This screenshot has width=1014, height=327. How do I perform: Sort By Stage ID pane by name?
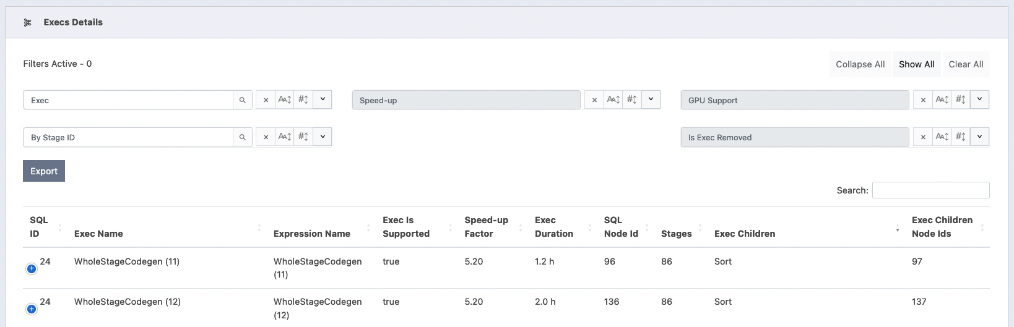click(285, 137)
